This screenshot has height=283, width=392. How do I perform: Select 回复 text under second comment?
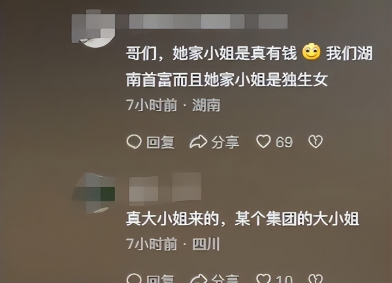tap(160, 278)
